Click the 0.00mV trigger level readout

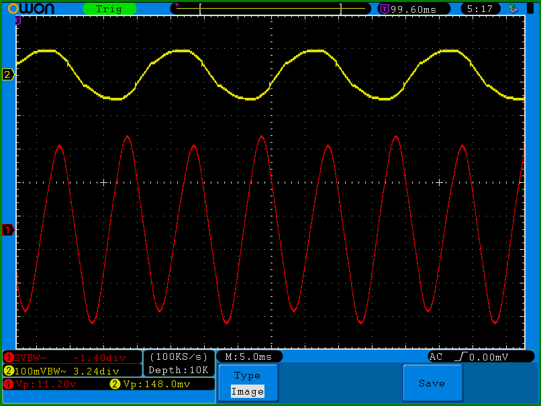[x=489, y=357]
